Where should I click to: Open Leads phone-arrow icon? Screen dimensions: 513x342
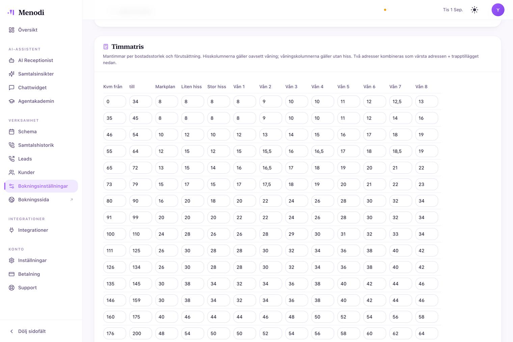point(11,159)
